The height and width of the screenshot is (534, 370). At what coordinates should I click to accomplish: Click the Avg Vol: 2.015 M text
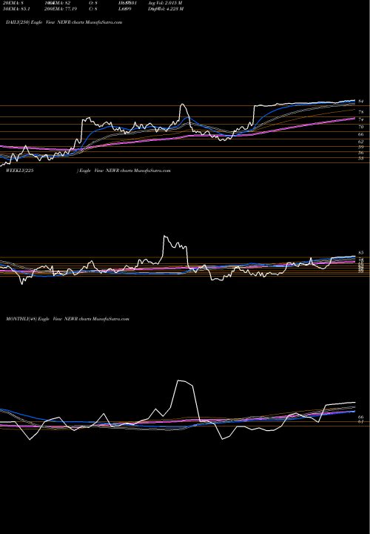(165, 3)
